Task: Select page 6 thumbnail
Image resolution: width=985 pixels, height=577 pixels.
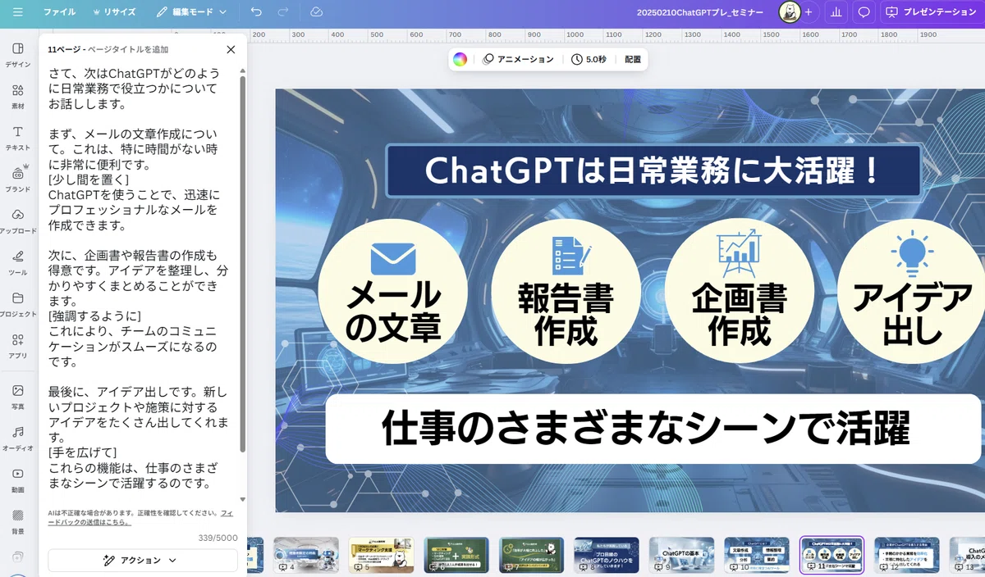Action: 456,555
